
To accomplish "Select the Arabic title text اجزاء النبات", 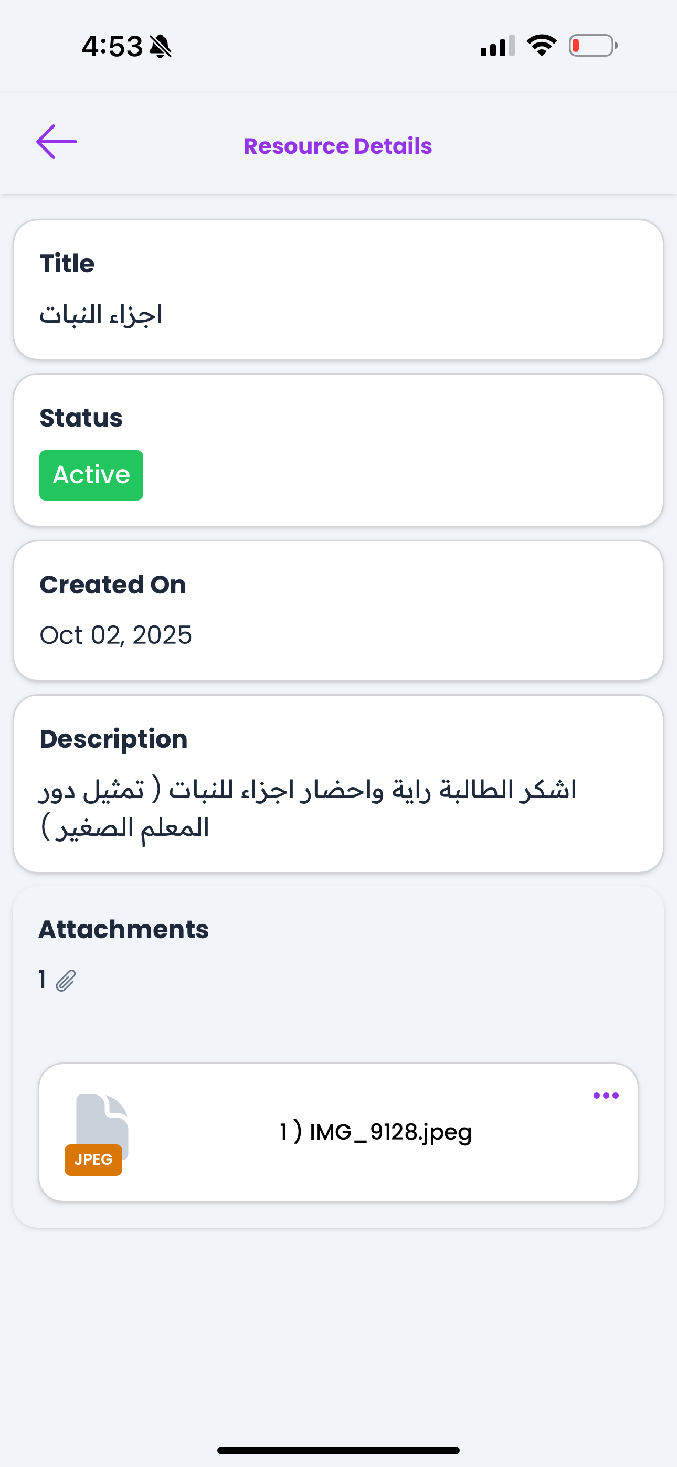I will point(101,315).
